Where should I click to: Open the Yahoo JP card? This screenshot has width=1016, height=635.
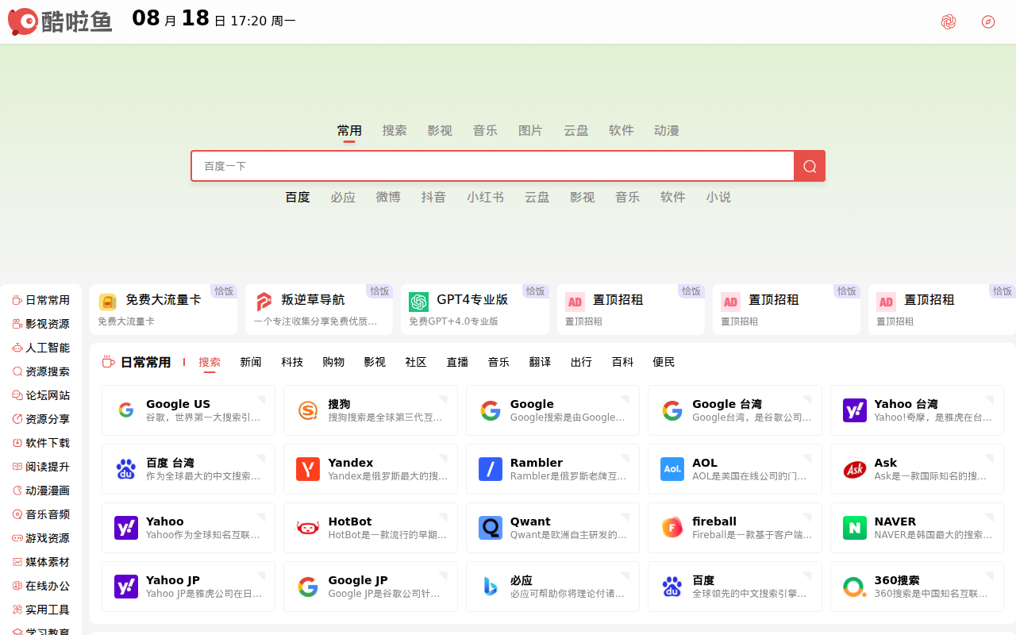(188, 587)
